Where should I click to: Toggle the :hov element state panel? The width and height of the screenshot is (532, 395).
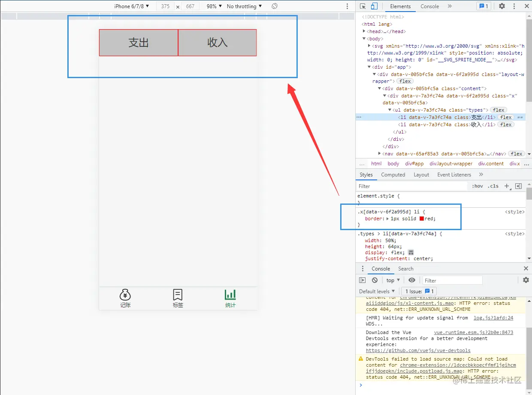[x=477, y=186]
